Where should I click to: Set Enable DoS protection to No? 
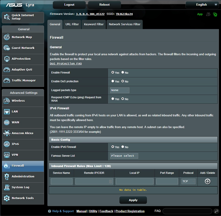point(123,81)
